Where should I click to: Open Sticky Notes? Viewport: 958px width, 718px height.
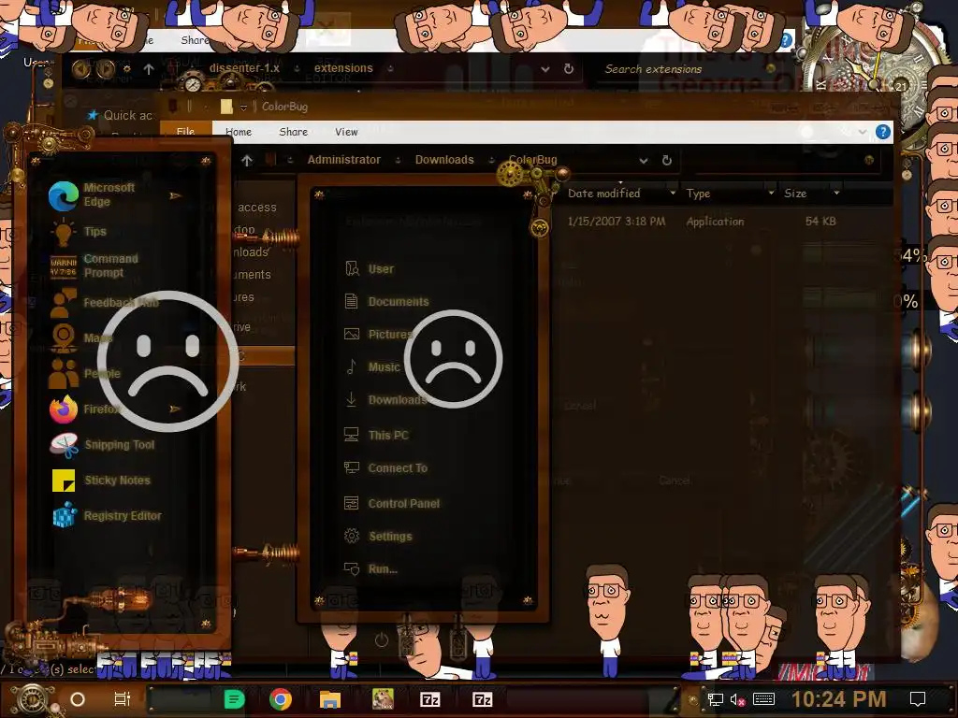pyautogui.click(x=101, y=481)
